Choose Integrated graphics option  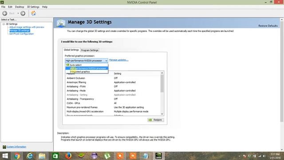(87, 72)
